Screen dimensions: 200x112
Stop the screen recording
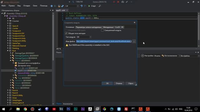coord(118,2)
